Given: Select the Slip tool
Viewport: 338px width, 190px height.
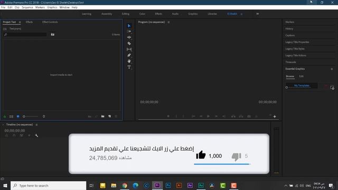Looking at the screenshot, I should [x=129, y=49].
